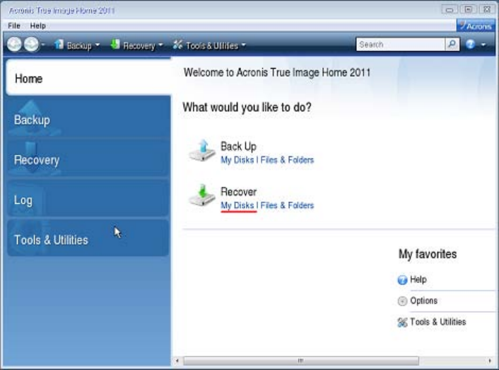The image size is (499, 370).
Task: Click the Help icon in My favorites
Action: (x=402, y=280)
